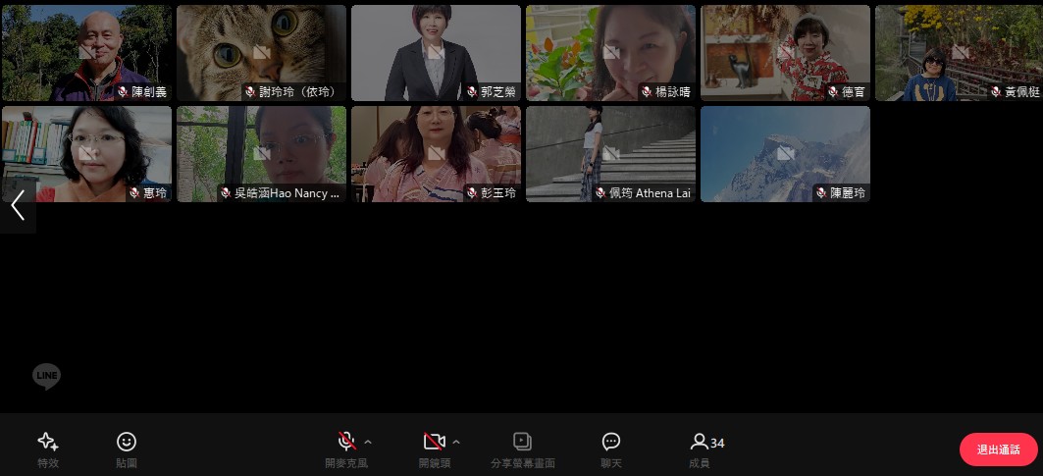This screenshot has height=476, width=1043.
Task: Click the 分享螢幕畫面 share screen icon
Action: coord(523,442)
